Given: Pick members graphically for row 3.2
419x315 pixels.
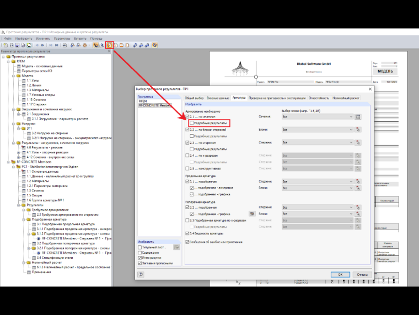Looking at the screenshot, I should [x=358, y=207].
